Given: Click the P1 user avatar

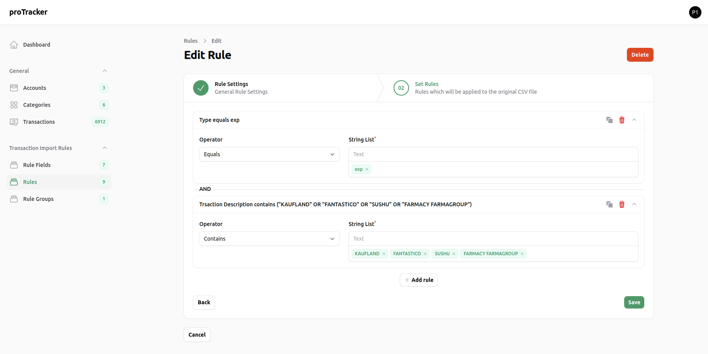Looking at the screenshot, I should click(695, 12).
